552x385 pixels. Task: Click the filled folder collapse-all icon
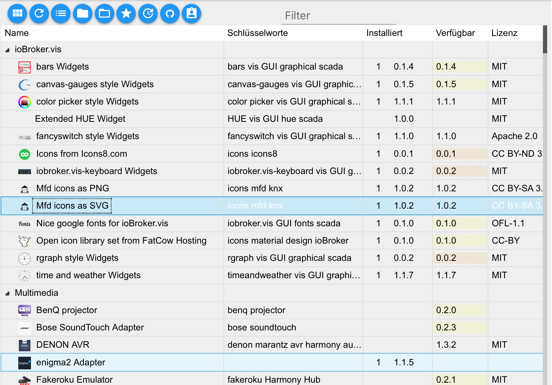(x=83, y=14)
